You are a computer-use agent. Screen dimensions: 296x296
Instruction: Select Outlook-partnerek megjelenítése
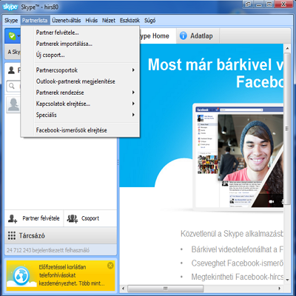[x=81, y=81]
